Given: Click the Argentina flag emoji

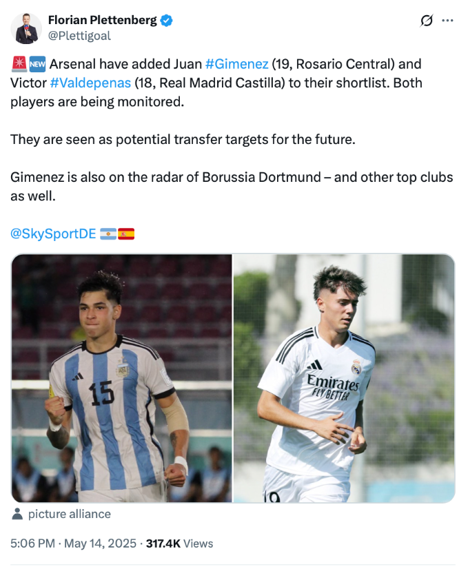Looking at the screenshot, I should pyautogui.click(x=108, y=233).
